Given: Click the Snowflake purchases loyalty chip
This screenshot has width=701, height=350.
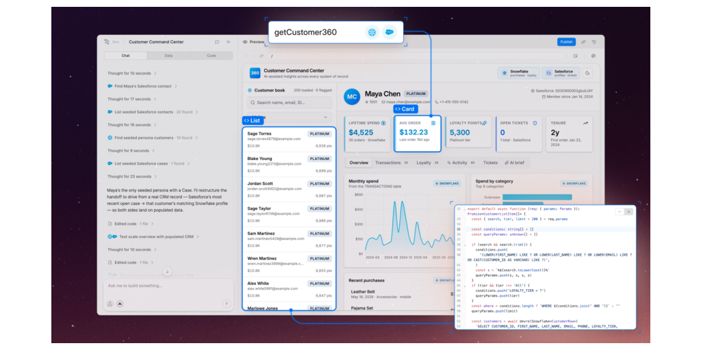Looking at the screenshot, I should (x=519, y=72).
